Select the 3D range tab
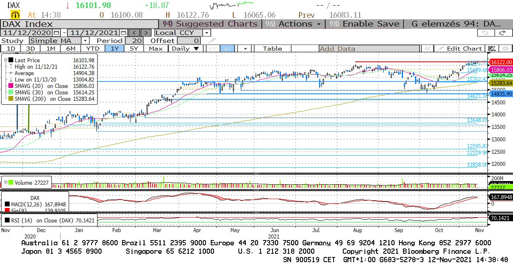The image size is (513, 269). 30,49
